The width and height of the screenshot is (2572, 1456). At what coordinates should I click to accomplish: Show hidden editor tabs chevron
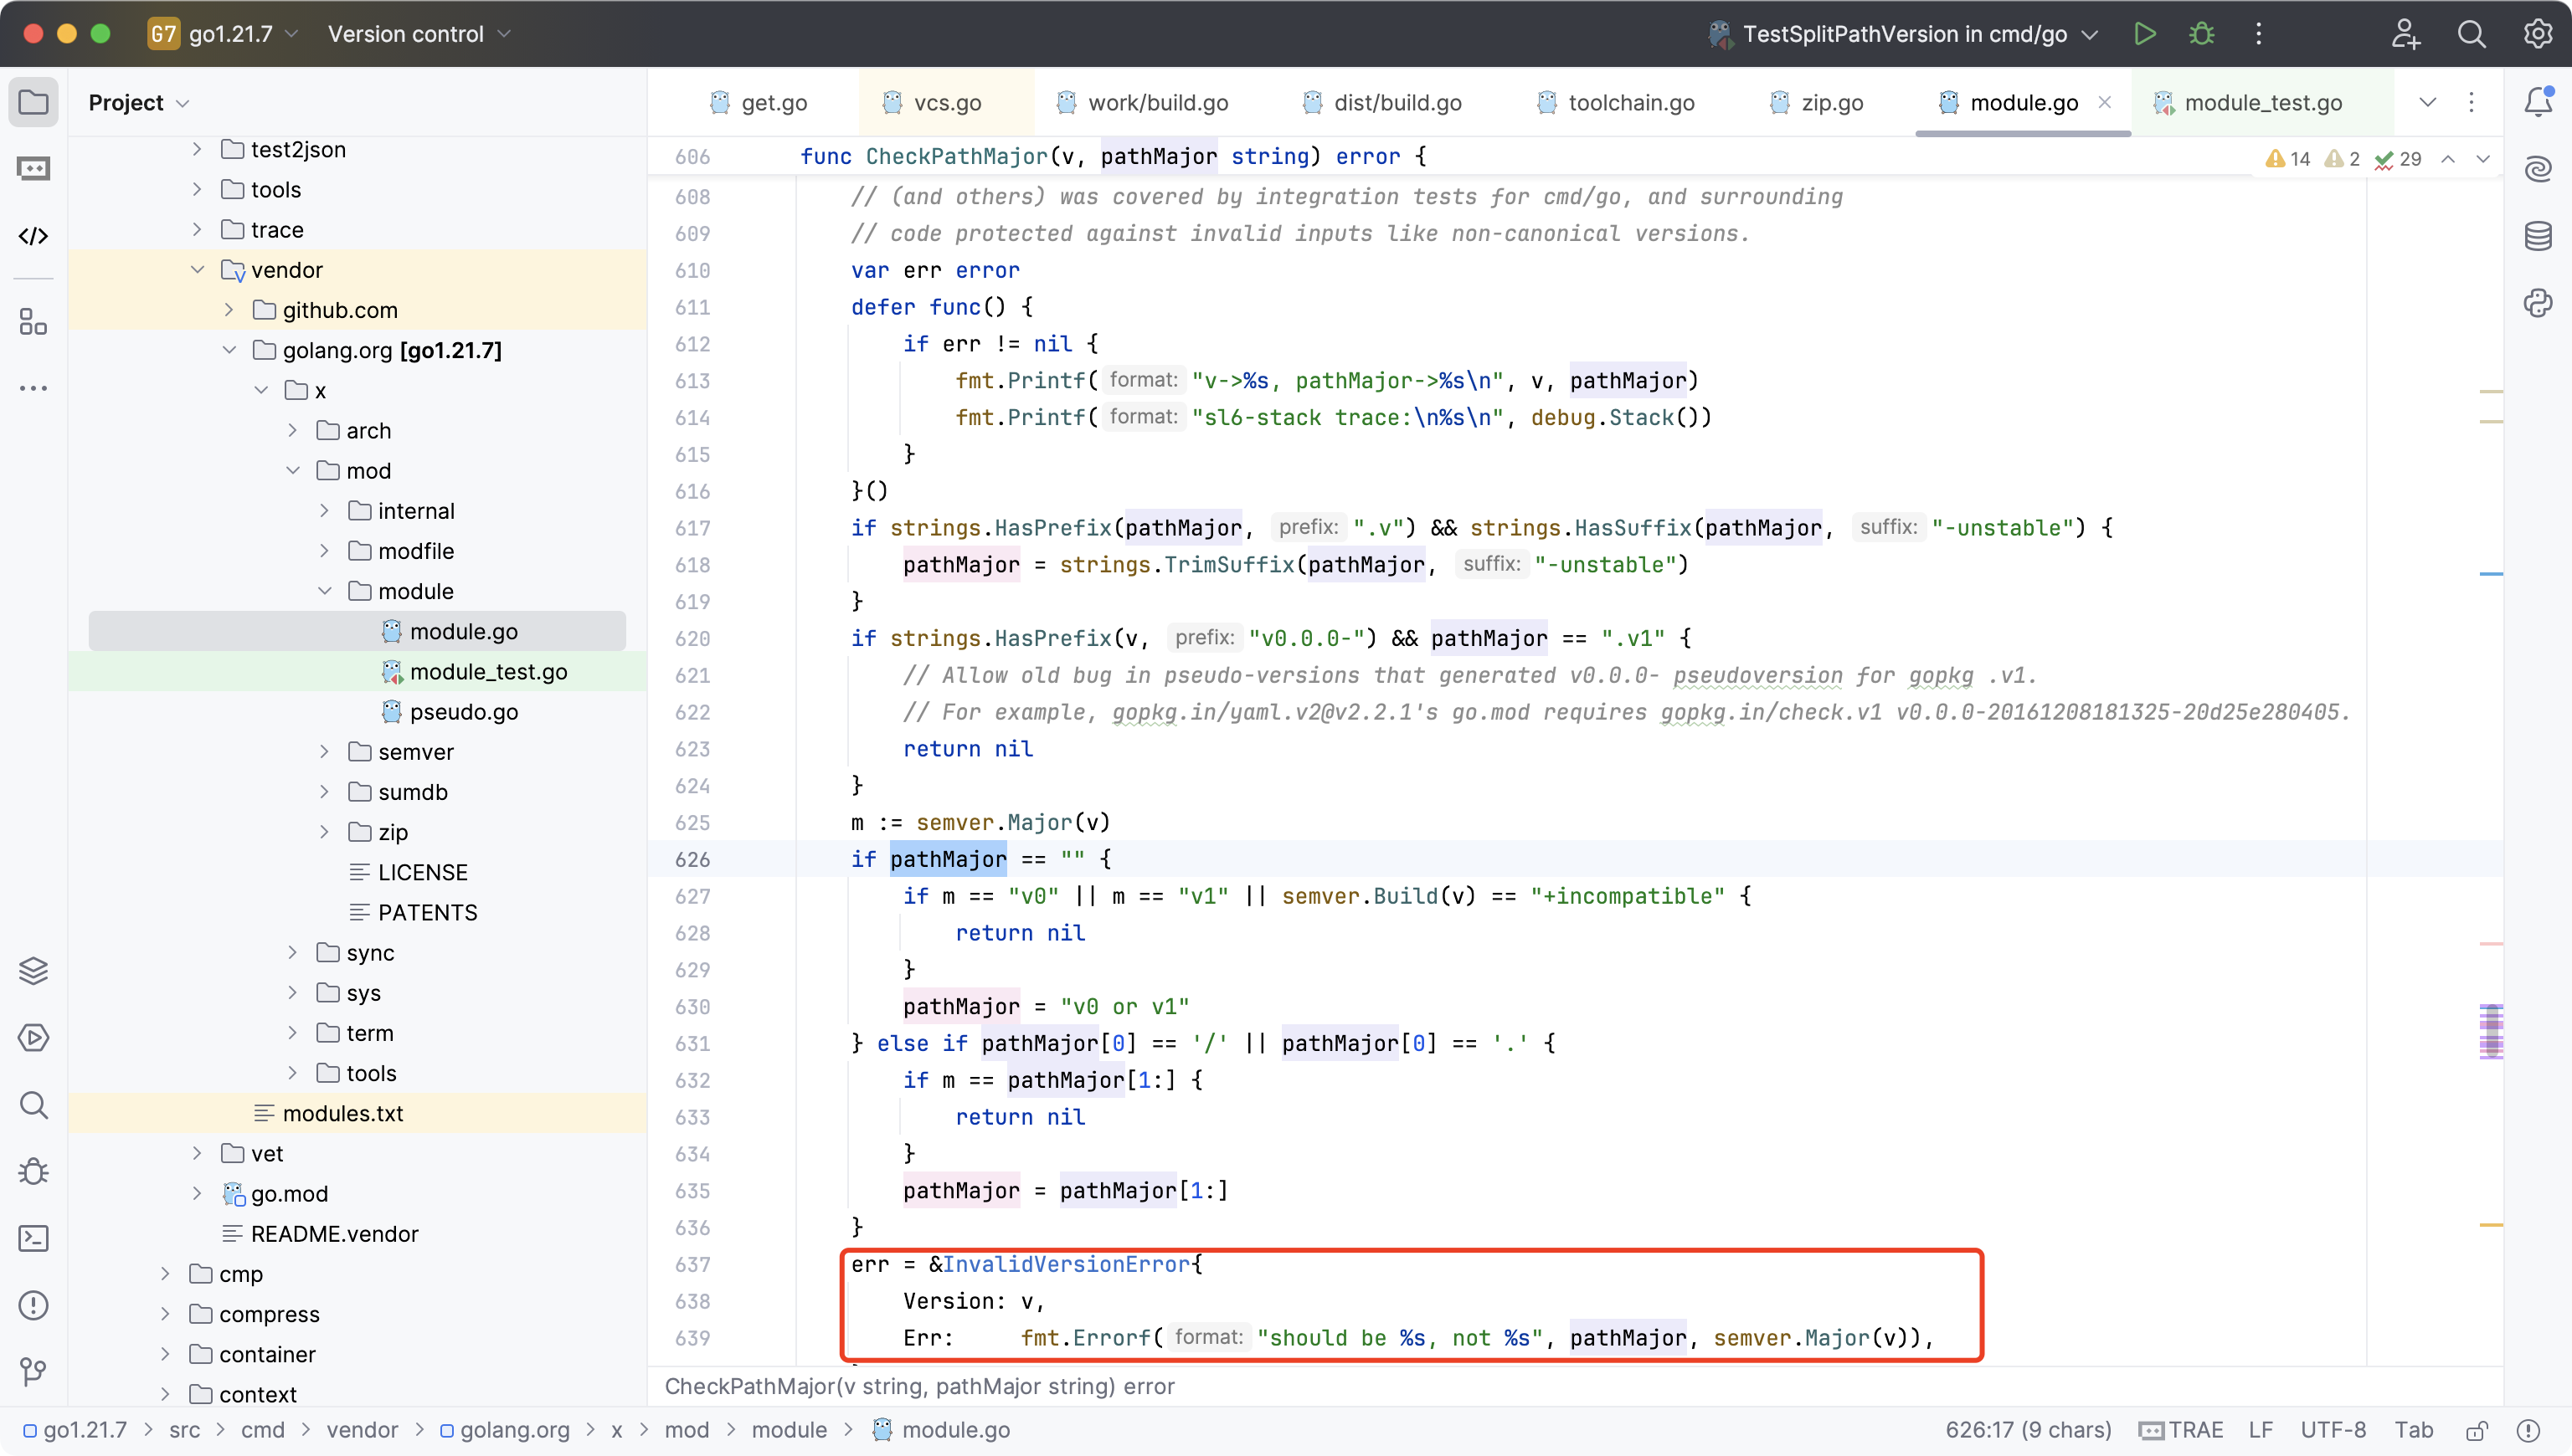[x=2428, y=102]
